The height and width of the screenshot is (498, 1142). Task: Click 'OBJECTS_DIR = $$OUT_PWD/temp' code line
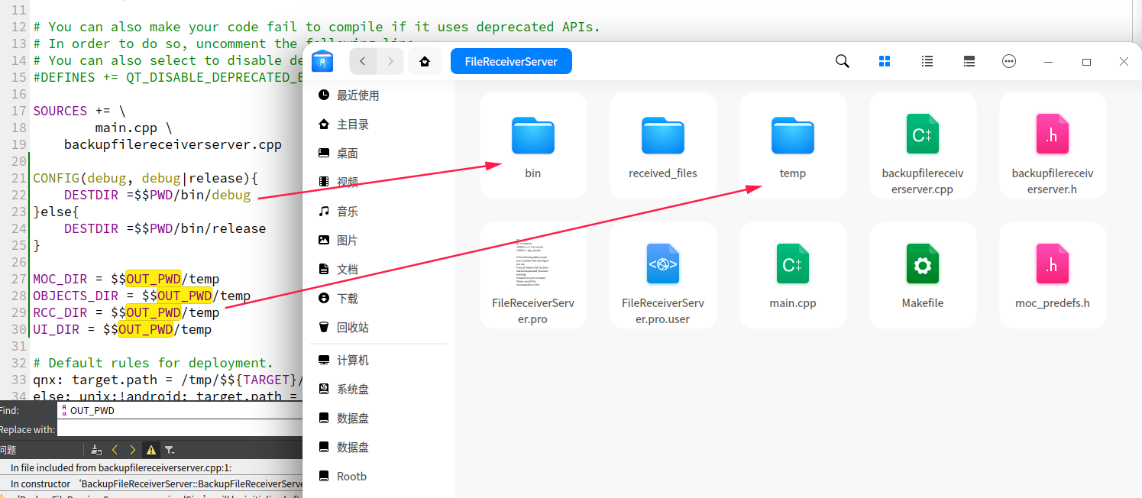(x=141, y=296)
